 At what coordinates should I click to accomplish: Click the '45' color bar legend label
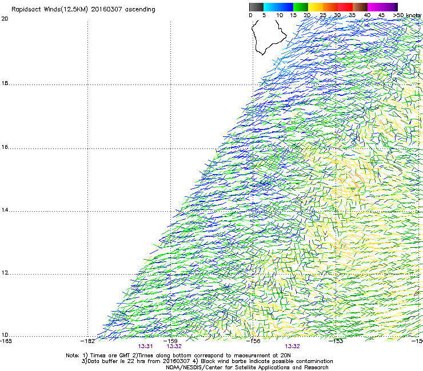click(x=381, y=15)
